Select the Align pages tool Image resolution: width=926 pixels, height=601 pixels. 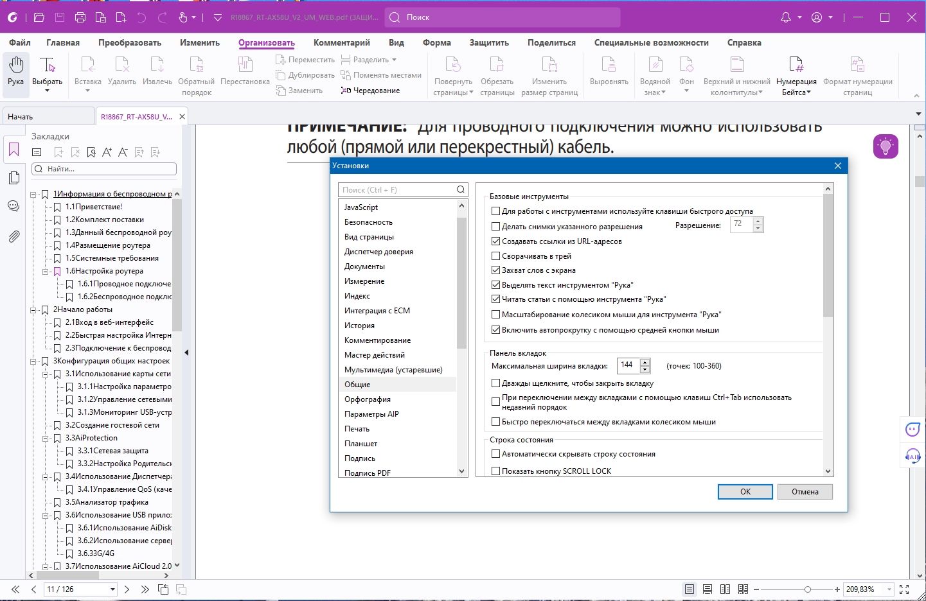(609, 72)
